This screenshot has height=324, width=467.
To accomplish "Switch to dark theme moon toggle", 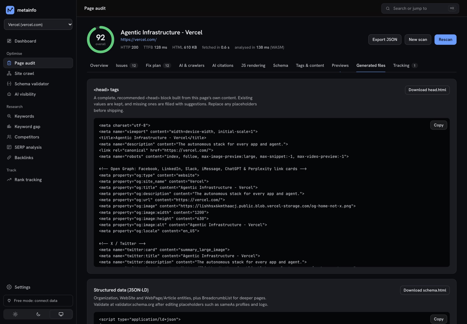I will coord(38,314).
